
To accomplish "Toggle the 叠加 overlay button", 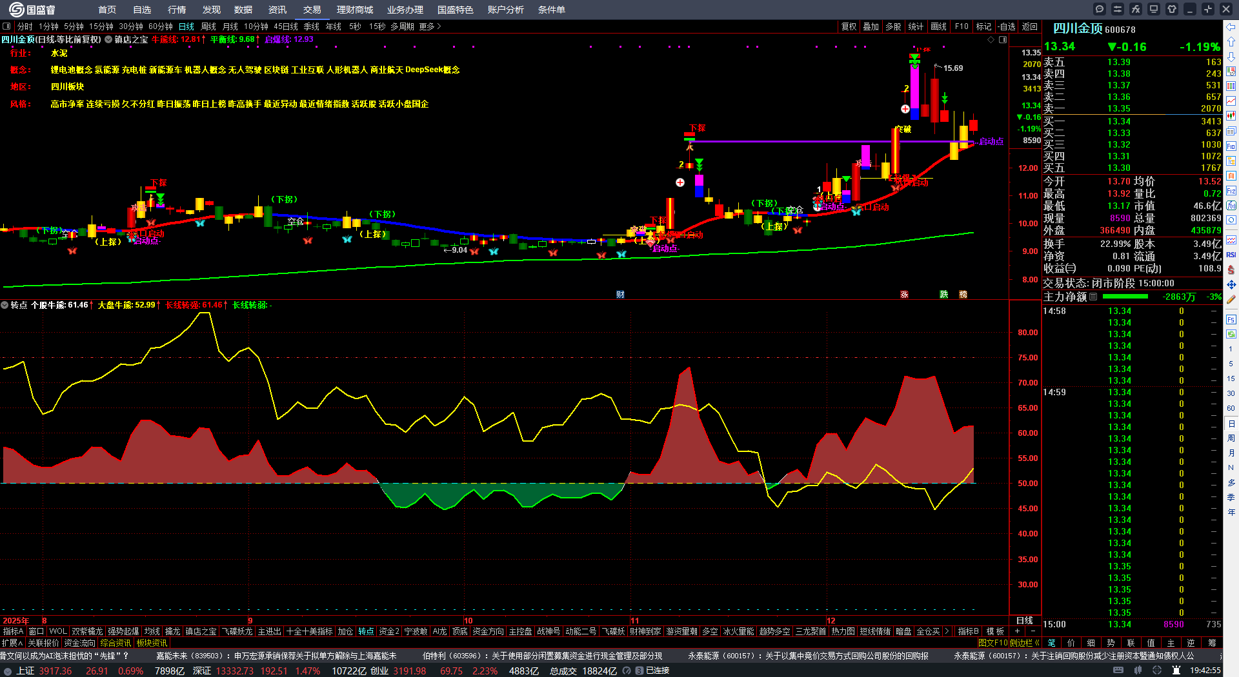I will [871, 26].
